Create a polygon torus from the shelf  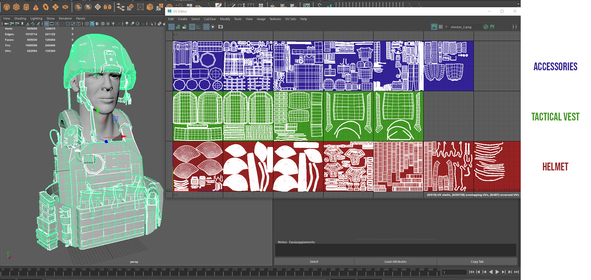pyautogui.click(x=46, y=7)
